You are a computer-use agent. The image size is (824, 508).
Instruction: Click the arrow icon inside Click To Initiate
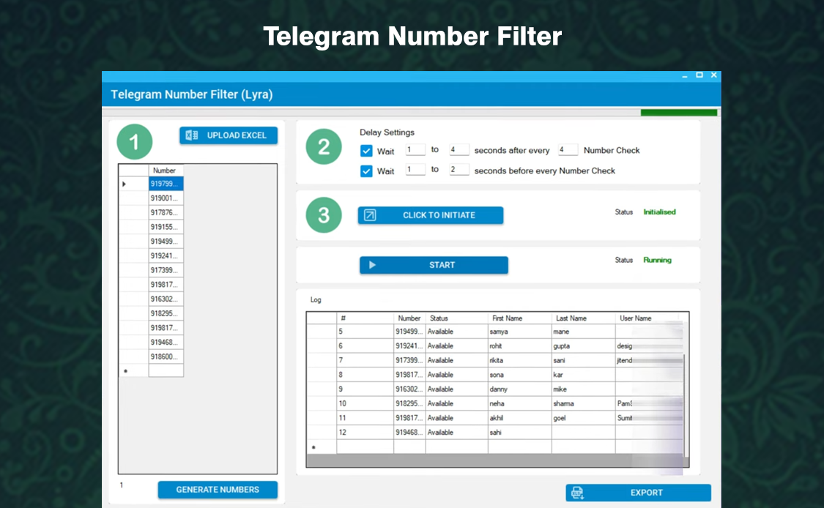pyautogui.click(x=371, y=215)
